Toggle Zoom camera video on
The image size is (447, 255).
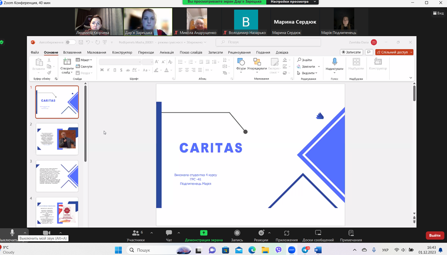point(46,233)
